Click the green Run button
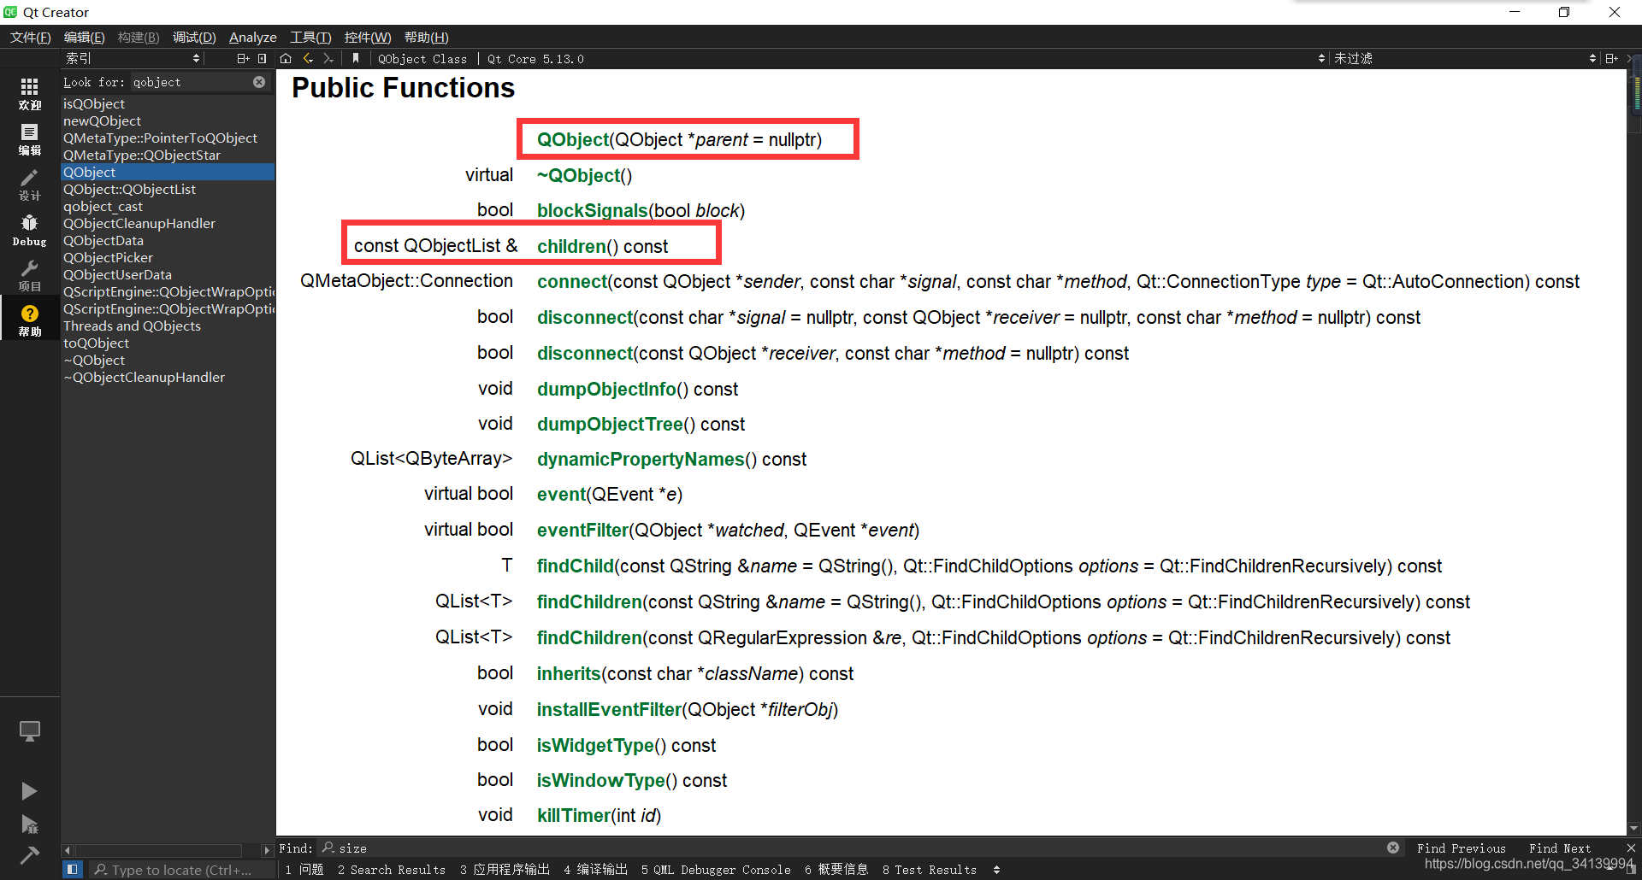The width and height of the screenshot is (1642, 880). tap(30, 791)
